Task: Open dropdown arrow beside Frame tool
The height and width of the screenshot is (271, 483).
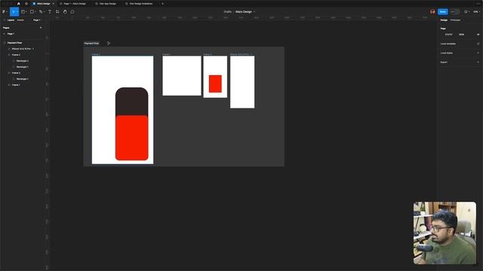Action: coord(26,12)
